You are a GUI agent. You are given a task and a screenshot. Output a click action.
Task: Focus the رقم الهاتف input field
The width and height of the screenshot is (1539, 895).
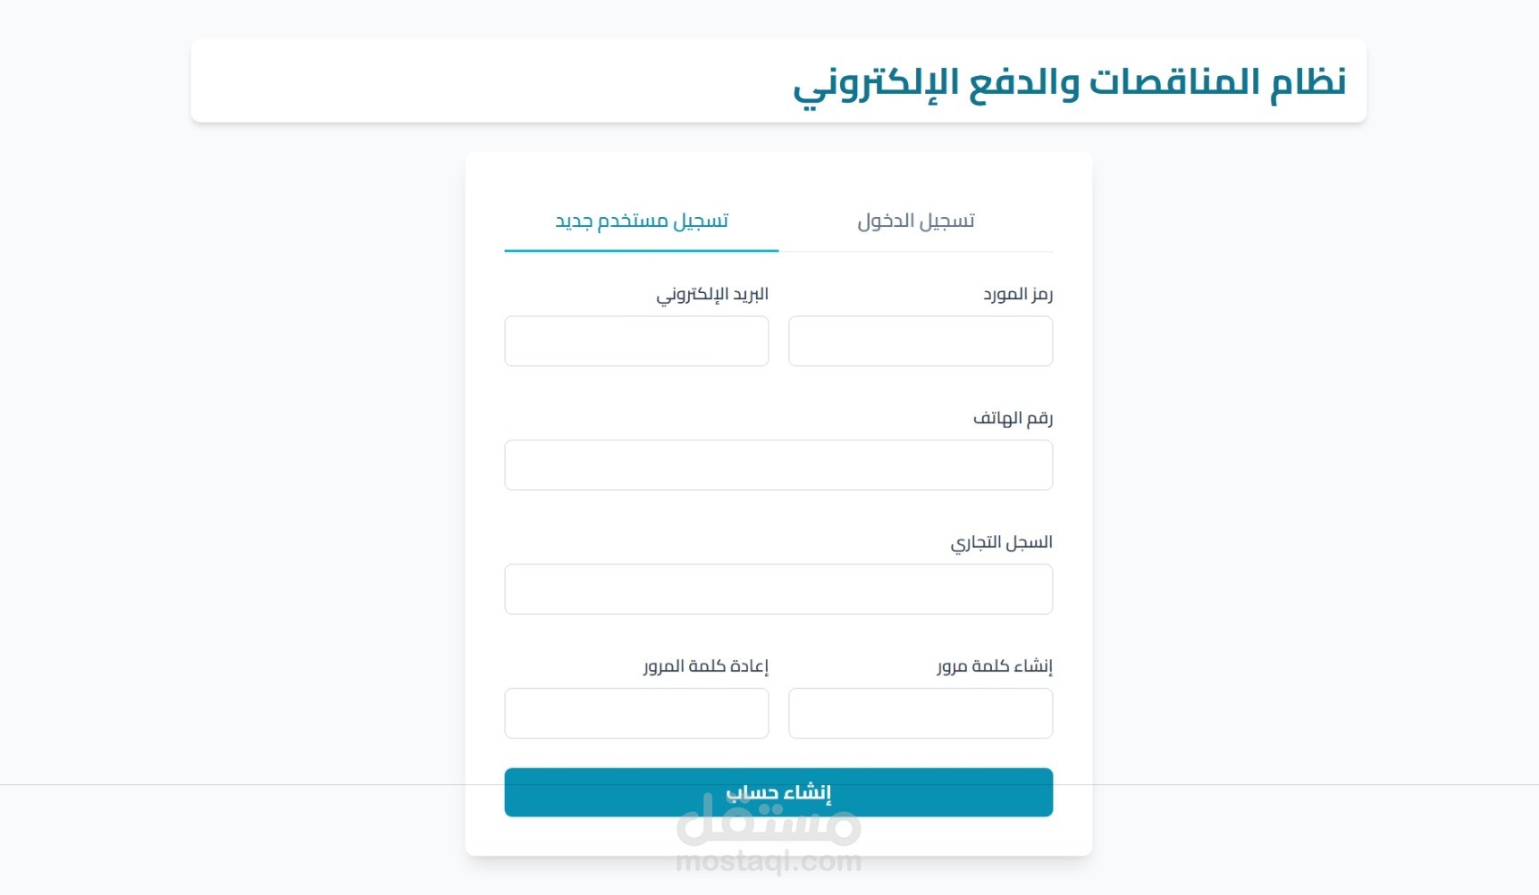pyautogui.click(x=778, y=465)
